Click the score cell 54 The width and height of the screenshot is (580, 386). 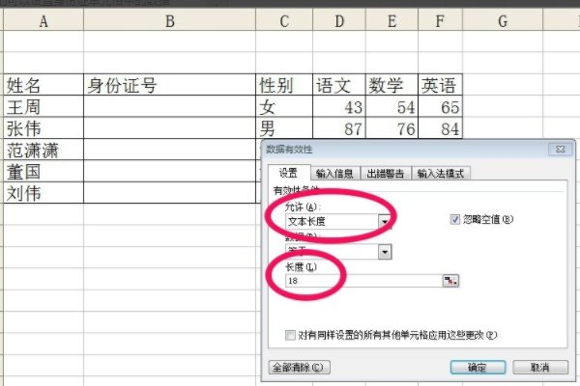click(x=391, y=107)
